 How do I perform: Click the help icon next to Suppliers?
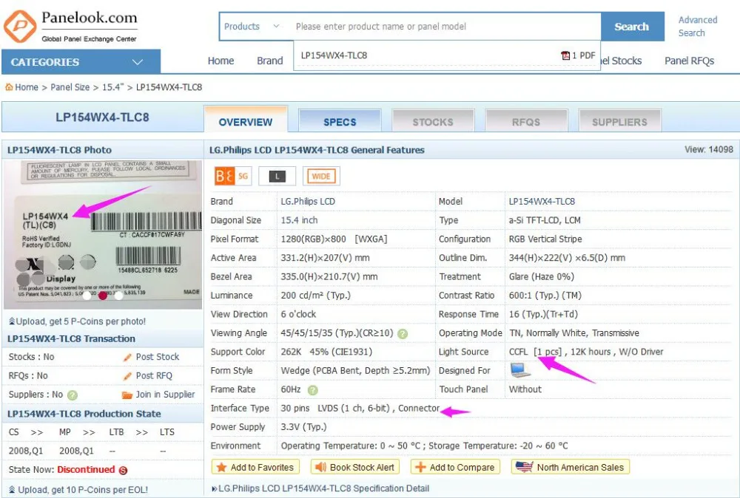(73, 395)
